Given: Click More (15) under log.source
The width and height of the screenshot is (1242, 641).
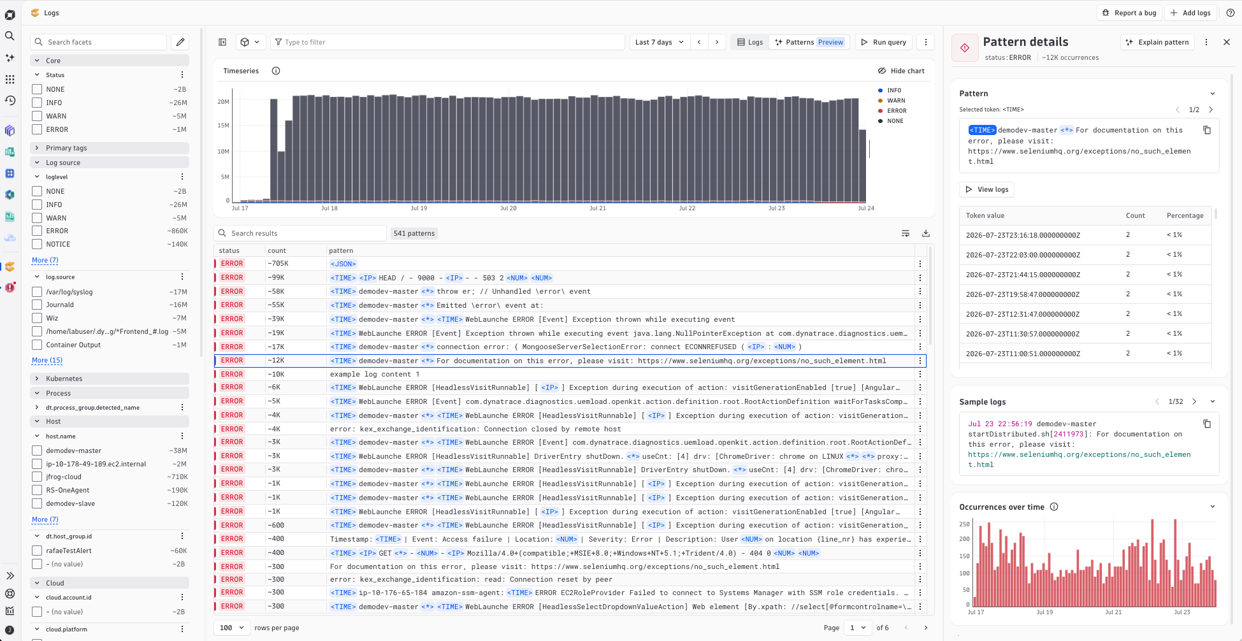Looking at the screenshot, I should pos(47,360).
